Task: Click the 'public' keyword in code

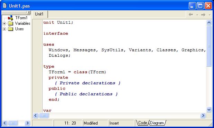Action: 57,88
